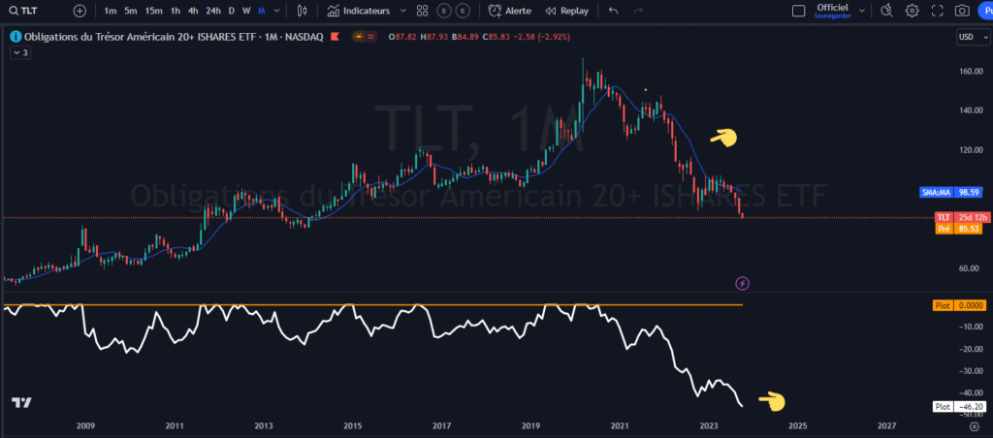This screenshot has width=993, height=438.
Task: Open the quick search lightning icon
Action: [x=886, y=11]
